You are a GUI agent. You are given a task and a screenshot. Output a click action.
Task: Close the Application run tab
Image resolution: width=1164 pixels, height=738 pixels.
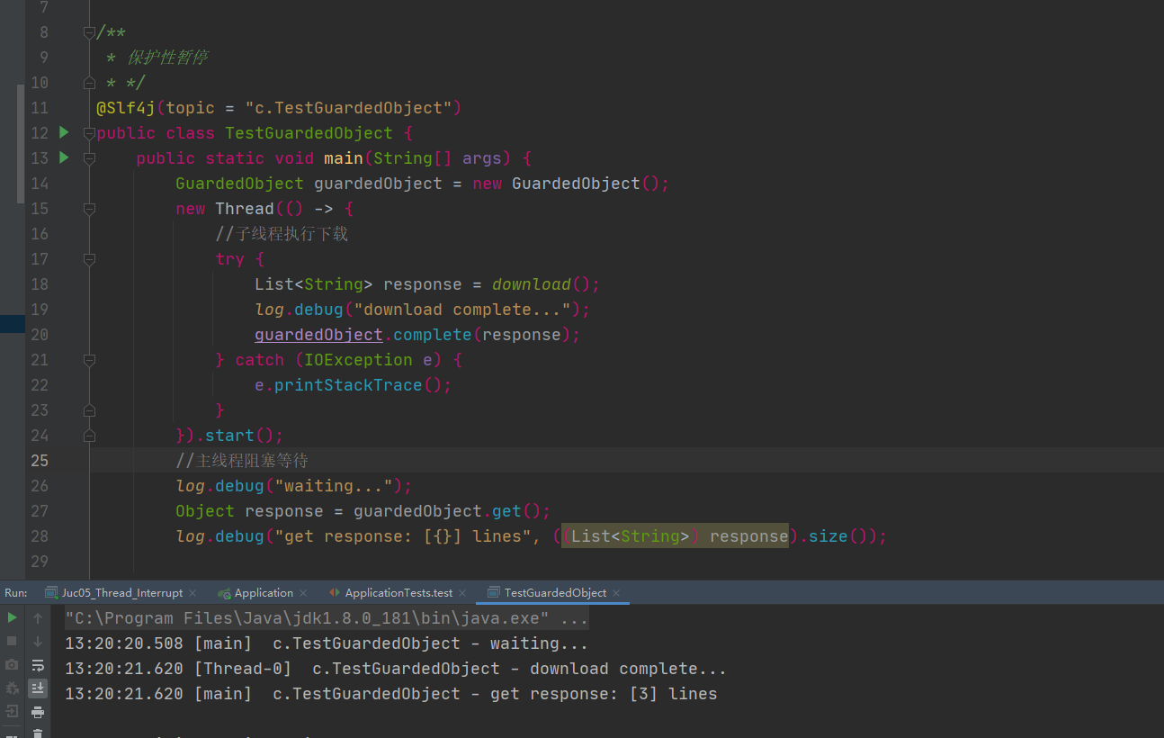303,593
